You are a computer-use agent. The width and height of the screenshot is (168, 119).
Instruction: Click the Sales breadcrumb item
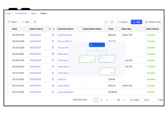tap(34, 13)
